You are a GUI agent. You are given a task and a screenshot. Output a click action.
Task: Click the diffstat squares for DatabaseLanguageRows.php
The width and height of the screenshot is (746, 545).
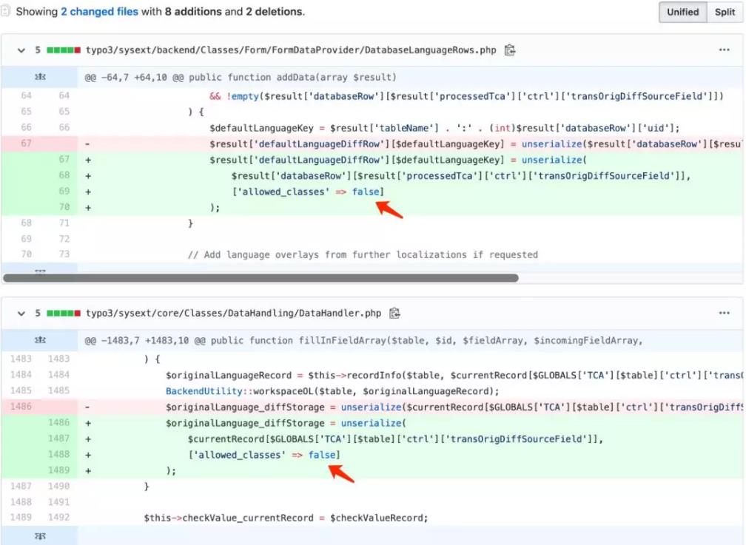62,50
